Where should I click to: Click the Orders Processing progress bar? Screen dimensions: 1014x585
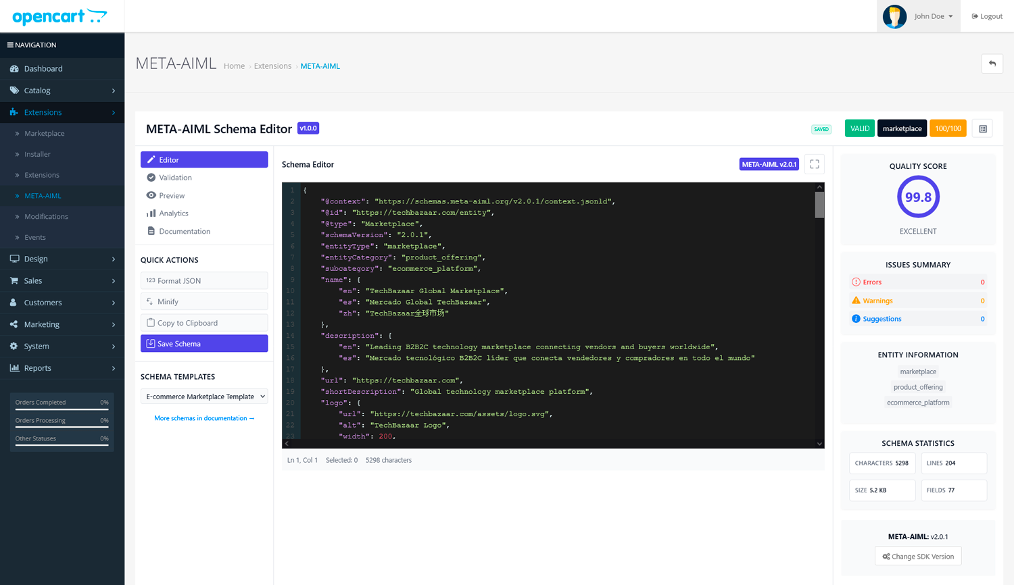coord(62,428)
